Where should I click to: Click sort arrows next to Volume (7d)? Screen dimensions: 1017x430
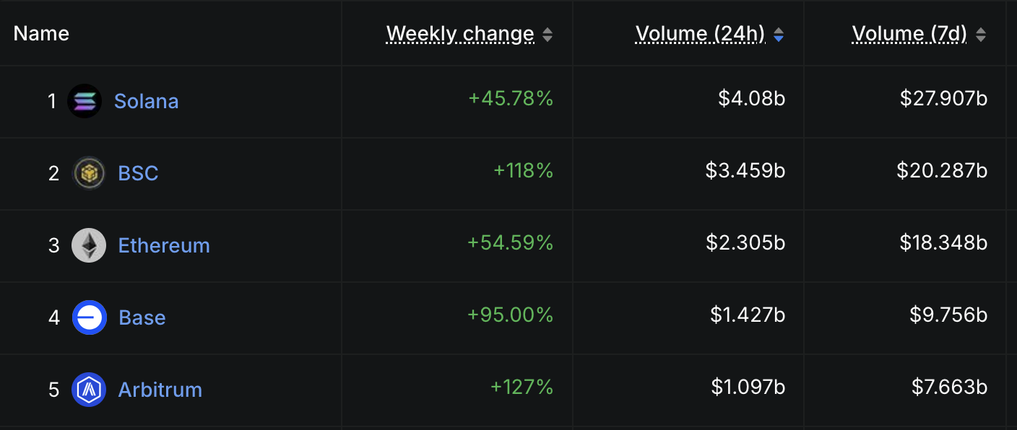coord(981,34)
